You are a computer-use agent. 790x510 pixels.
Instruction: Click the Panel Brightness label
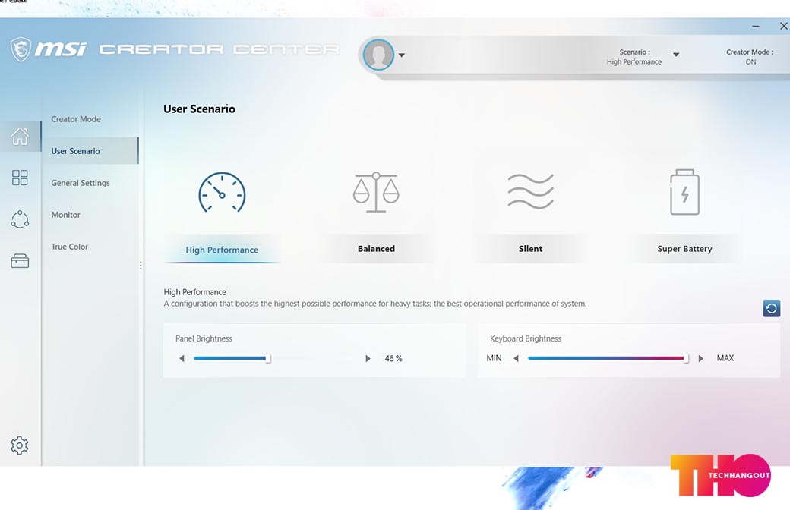click(x=204, y=338)
